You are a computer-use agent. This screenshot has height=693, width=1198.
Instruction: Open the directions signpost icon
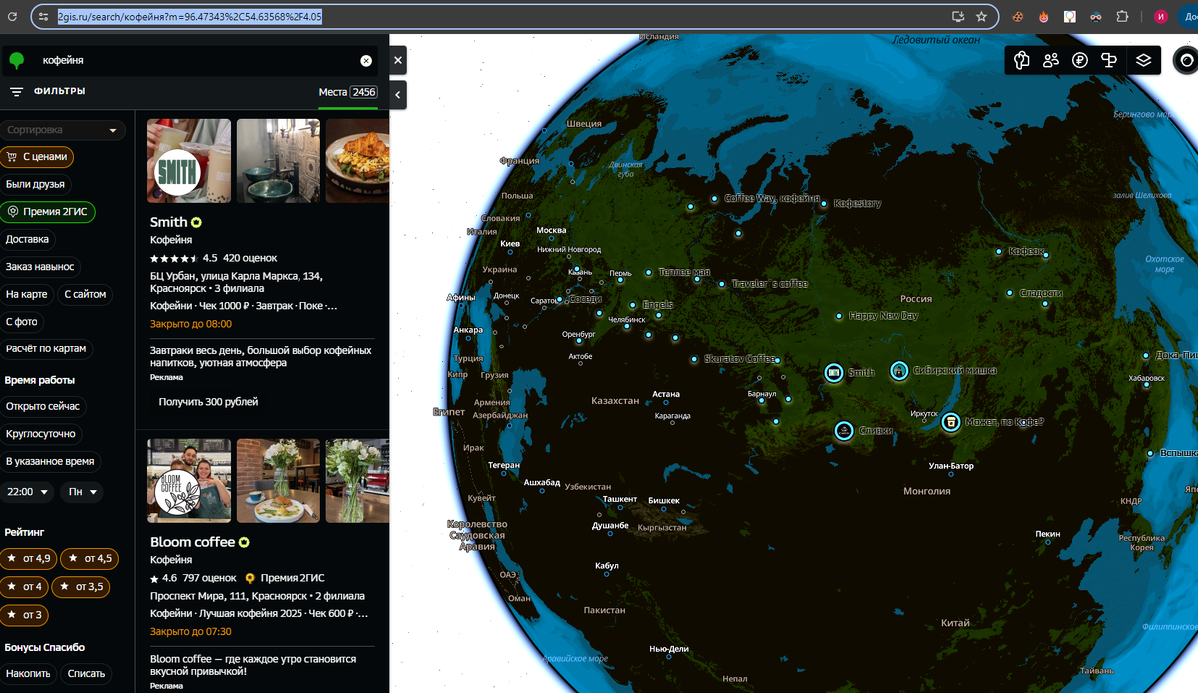tap(1108, 60)
